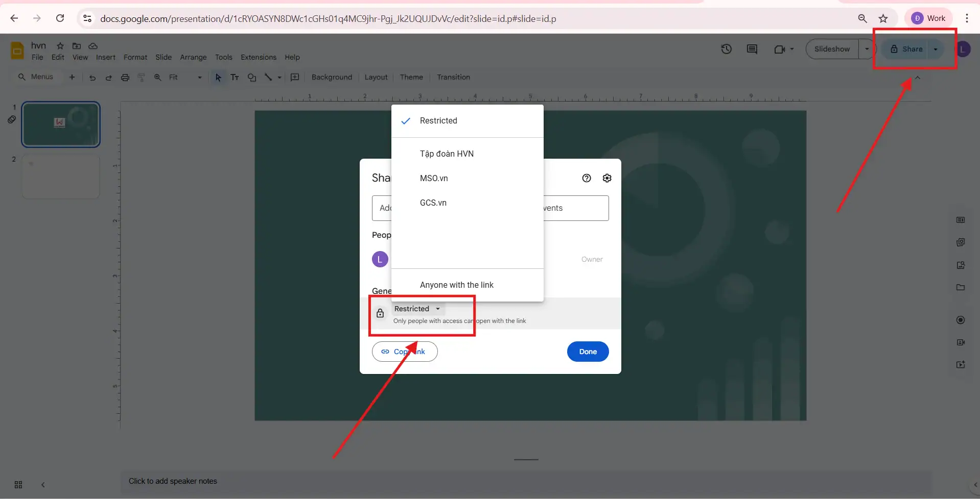Choose Anyone with the link access
Viewport: 980px width, 499px height.
tap(456, 285)
